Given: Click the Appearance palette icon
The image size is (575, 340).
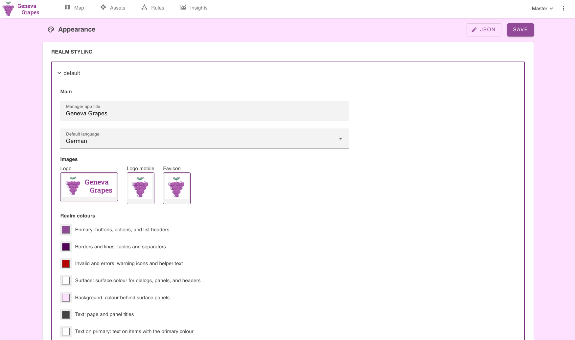Looking at the screenshot, I should click(51, 30).
